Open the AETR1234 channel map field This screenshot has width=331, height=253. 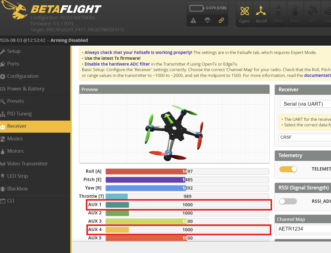304,229
